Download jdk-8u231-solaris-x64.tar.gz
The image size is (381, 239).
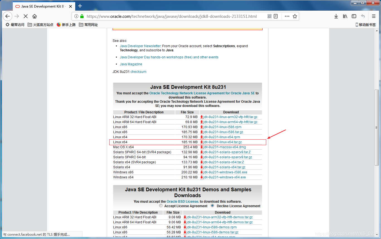(224, 167)
